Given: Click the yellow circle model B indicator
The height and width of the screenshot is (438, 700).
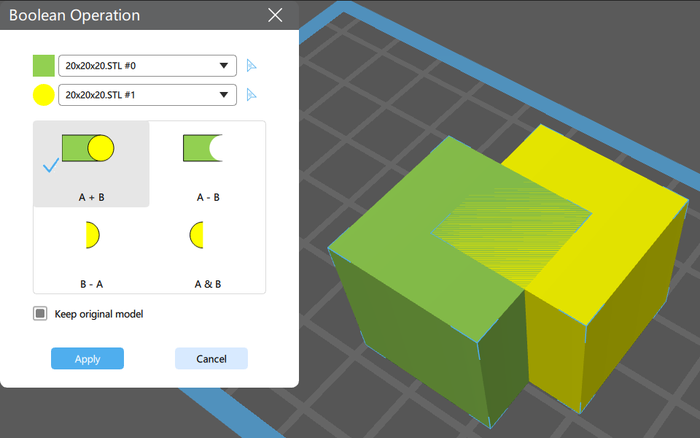Looking at the screenshot, I should 44,95.
